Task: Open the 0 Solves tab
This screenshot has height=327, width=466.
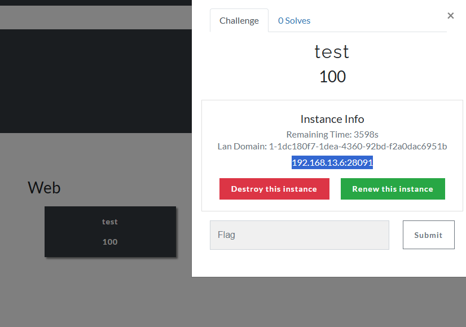Action: (294, 21)
